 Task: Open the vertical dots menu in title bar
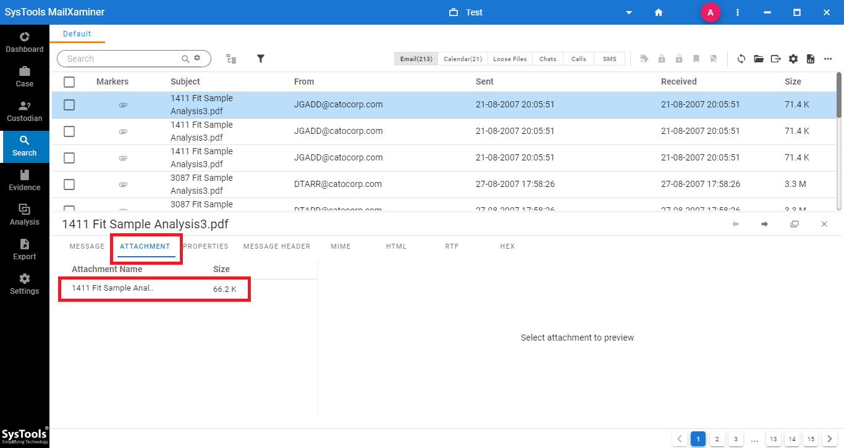738,12
